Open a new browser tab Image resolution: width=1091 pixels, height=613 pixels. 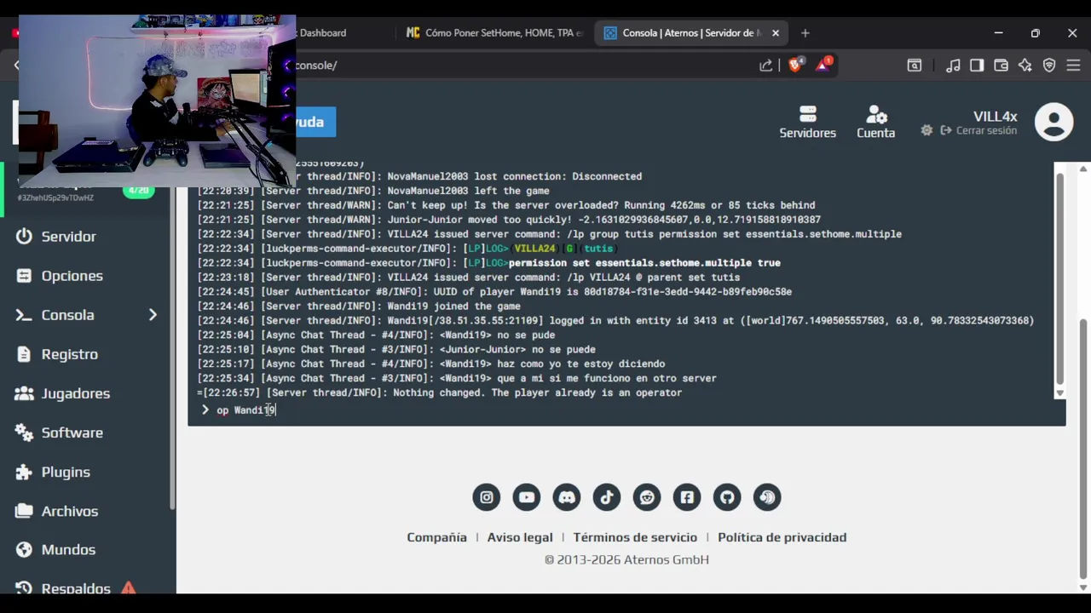(x=805, y=33)
